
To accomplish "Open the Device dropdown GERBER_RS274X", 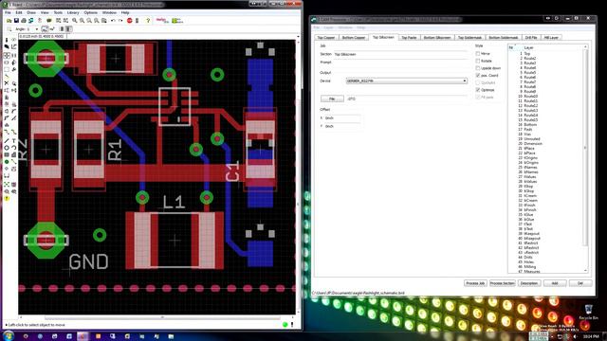I will (x=407, y=81).
